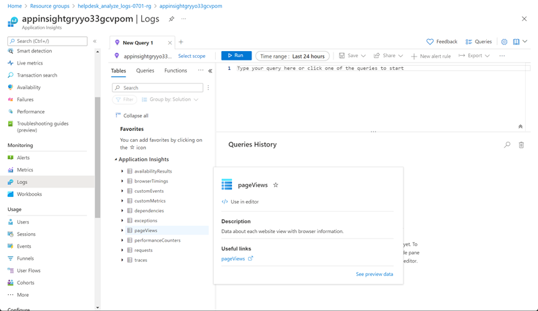Click the tables Search field
This screenshot has height=311, width=538.
157,88
